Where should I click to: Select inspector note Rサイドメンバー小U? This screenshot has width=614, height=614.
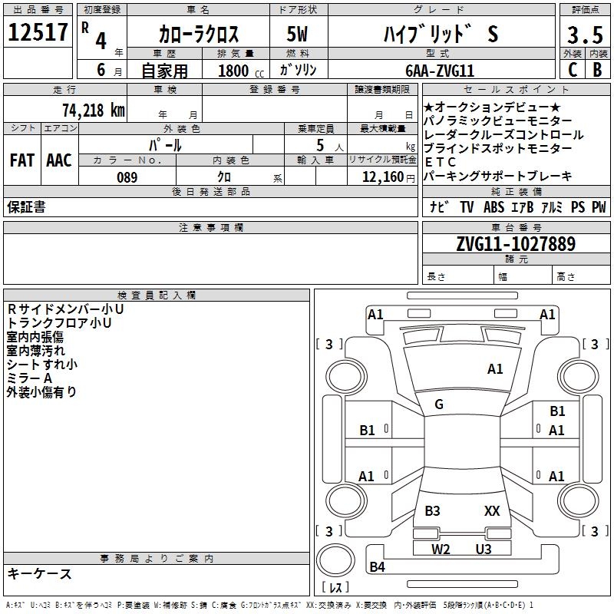[x=65, y=309]
